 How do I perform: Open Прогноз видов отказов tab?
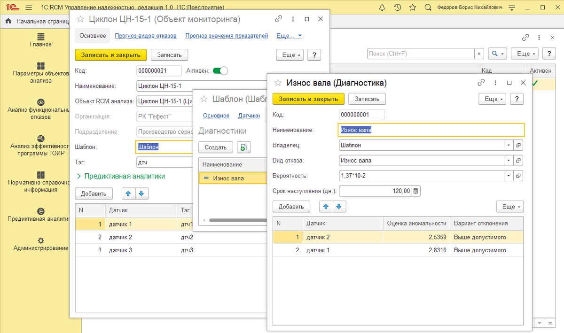[x=146, y=36]
